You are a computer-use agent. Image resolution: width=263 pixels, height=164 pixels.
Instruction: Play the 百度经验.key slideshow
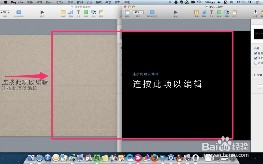[42, 12]
